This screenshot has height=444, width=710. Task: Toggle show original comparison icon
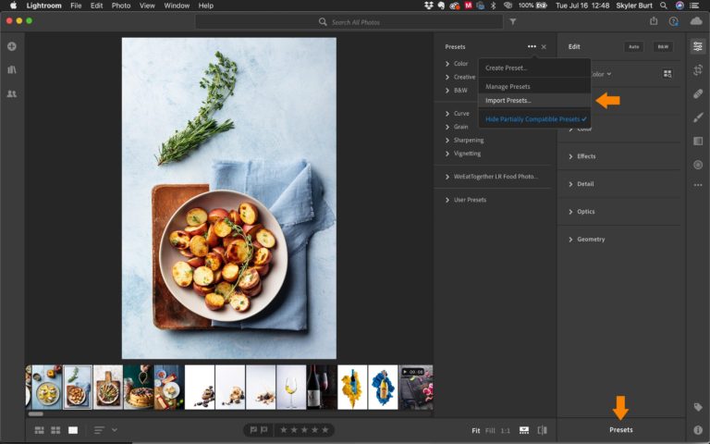coord(542,430)
